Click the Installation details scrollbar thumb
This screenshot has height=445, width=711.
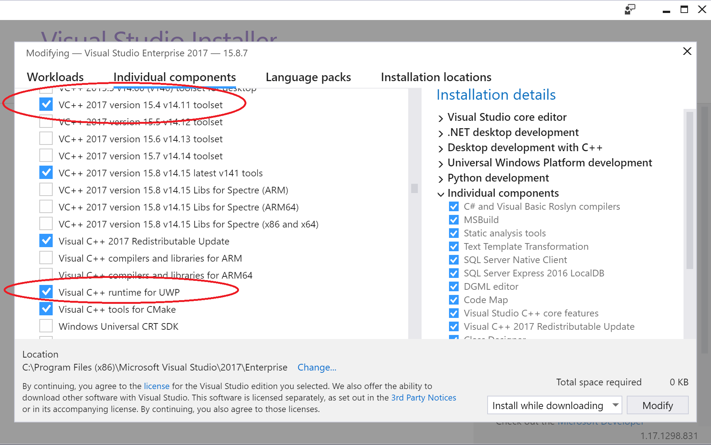689,190
